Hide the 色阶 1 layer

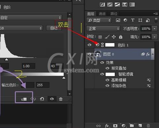(x=90, y=45)
